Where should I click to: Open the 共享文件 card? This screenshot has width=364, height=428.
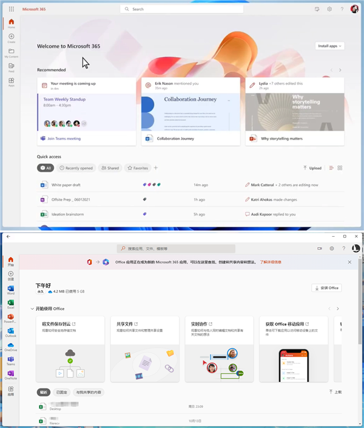(145, 349)
